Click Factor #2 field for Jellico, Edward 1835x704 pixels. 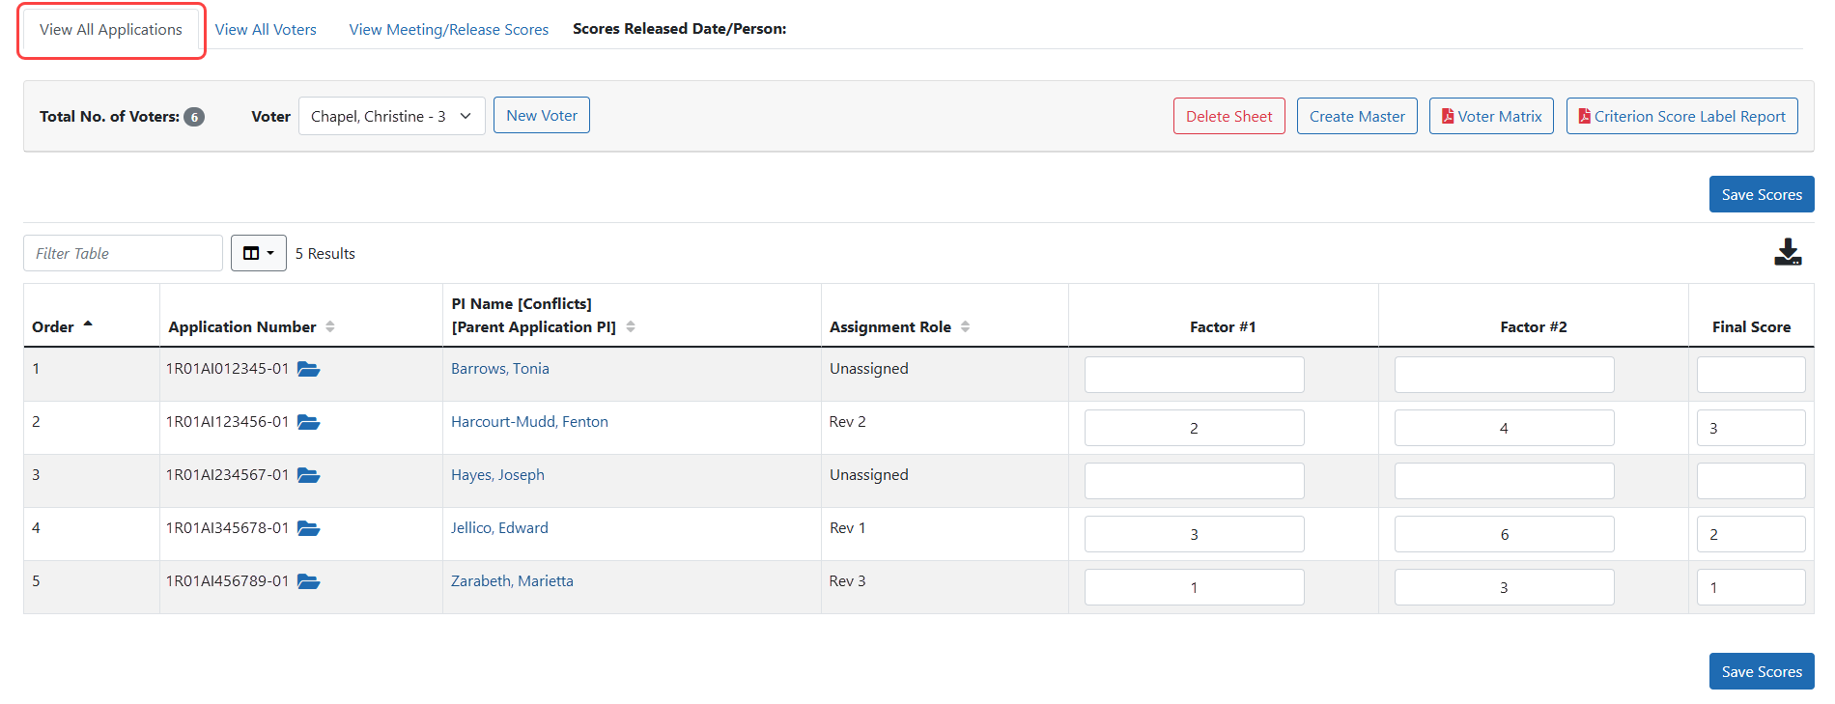click(1504, 534)
